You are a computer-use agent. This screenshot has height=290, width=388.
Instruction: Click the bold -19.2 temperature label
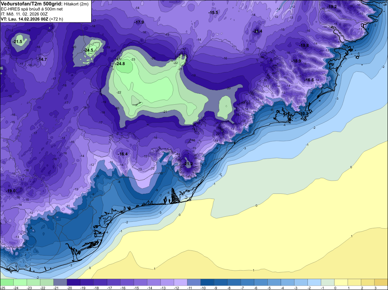point(332,7)
